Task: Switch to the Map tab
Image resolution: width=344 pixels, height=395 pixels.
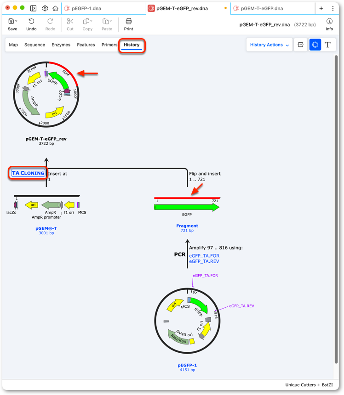Action: pos(13,45)
